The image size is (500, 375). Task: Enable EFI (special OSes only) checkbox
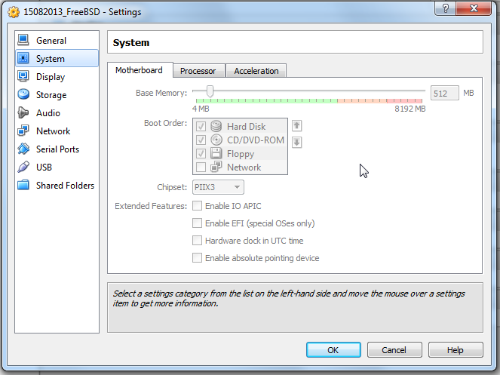tap(198, 223)
